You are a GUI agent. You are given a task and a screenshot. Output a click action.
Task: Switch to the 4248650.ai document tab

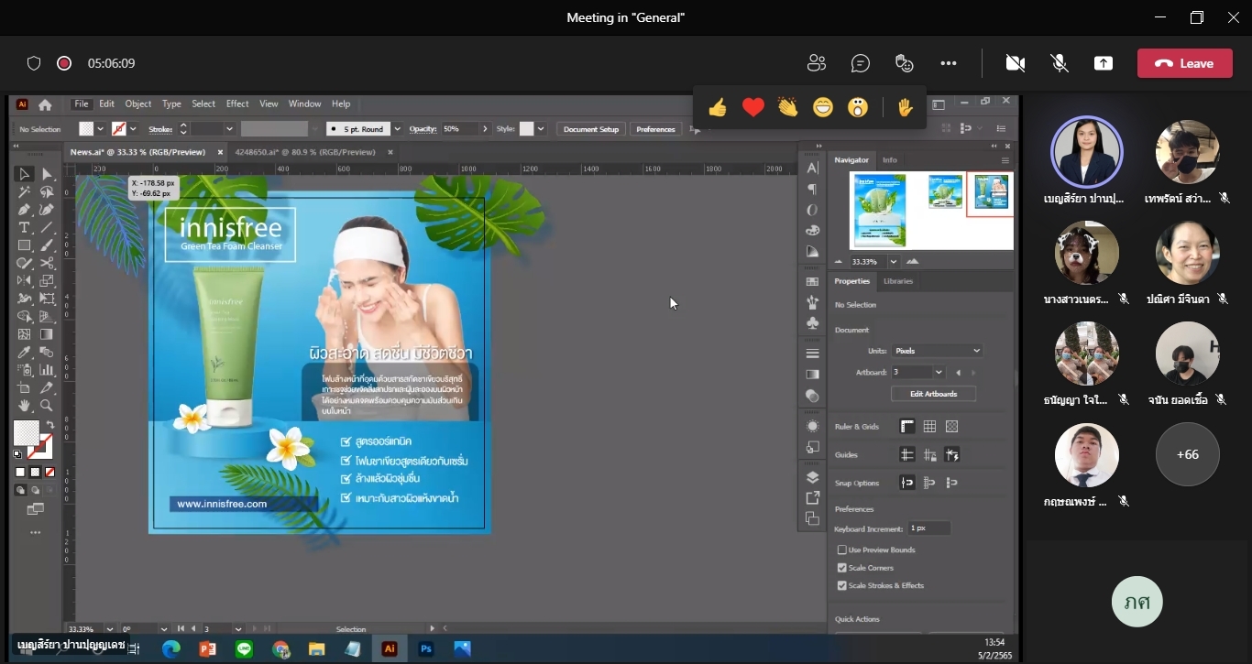point(305,152)
